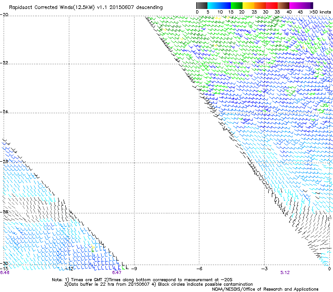Click the Rapidscat Corrected Winds title text

click(86, 8)
